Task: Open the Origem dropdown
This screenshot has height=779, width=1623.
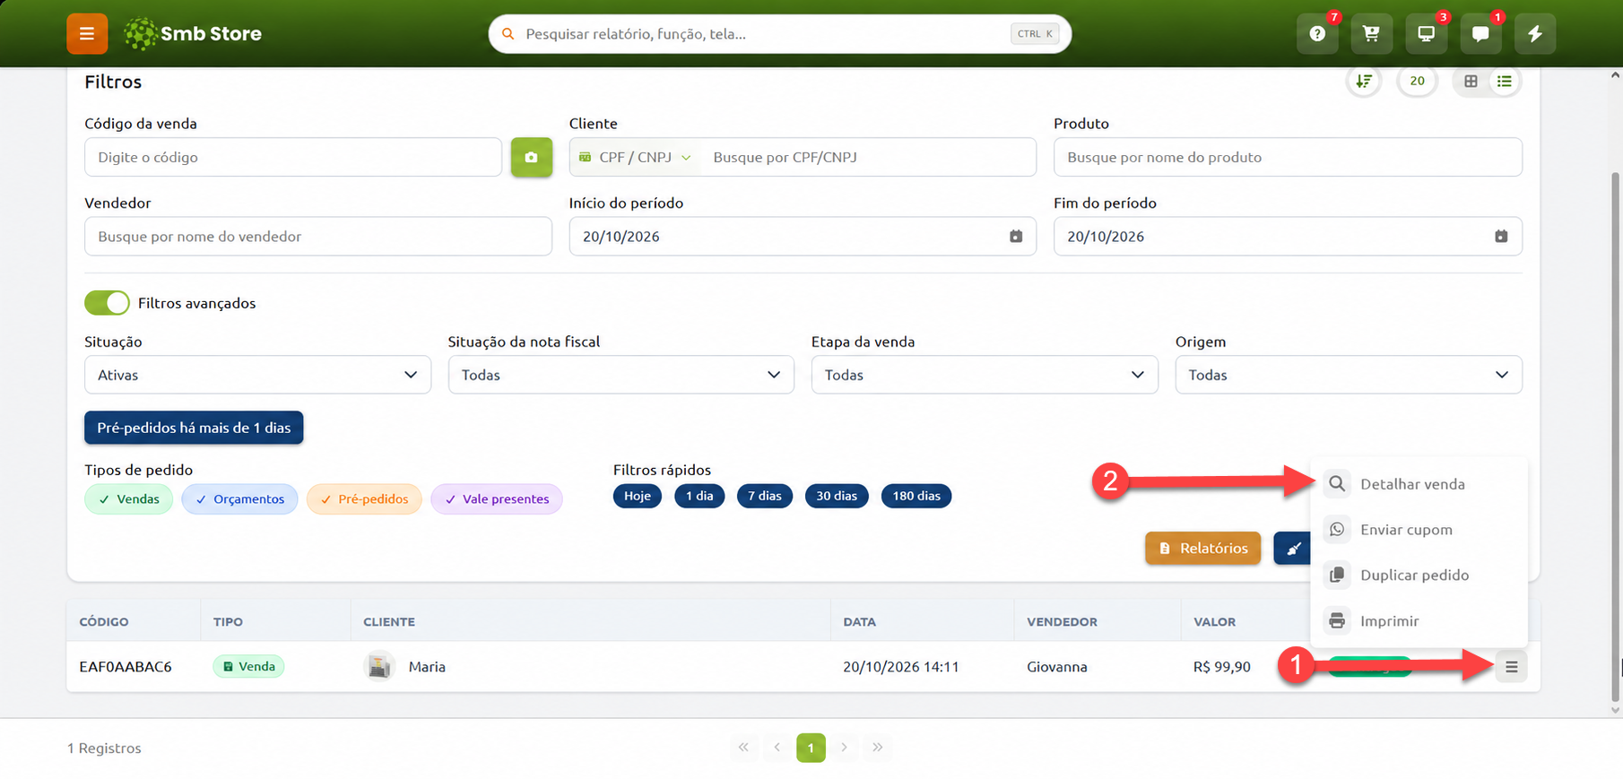Action: [x=1349, y=375]
